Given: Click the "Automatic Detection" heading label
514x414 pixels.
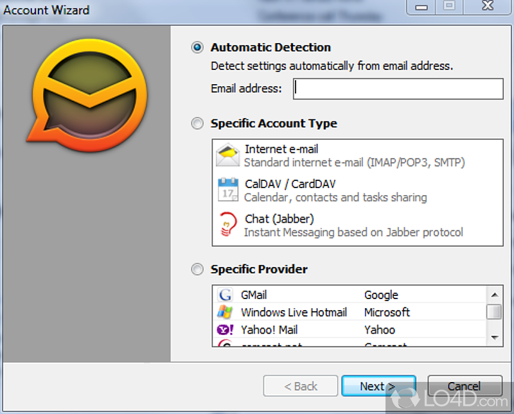Looking at the screenshot, I should click(270, 47).
